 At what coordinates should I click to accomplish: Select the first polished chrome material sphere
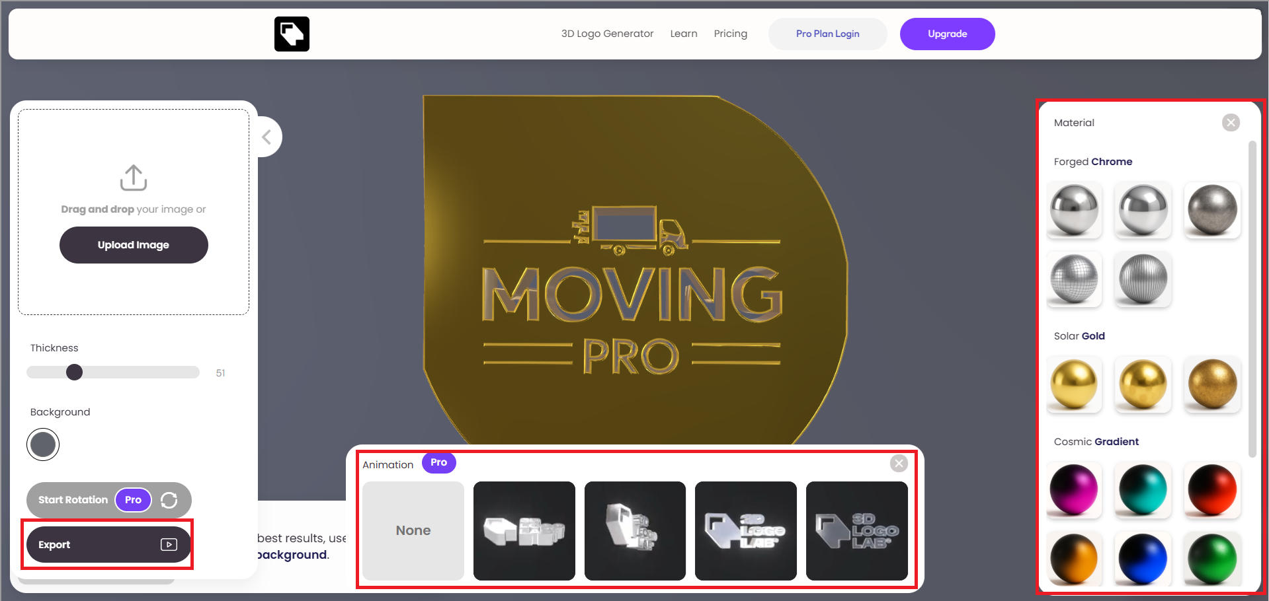click(x=1074, y=210)
